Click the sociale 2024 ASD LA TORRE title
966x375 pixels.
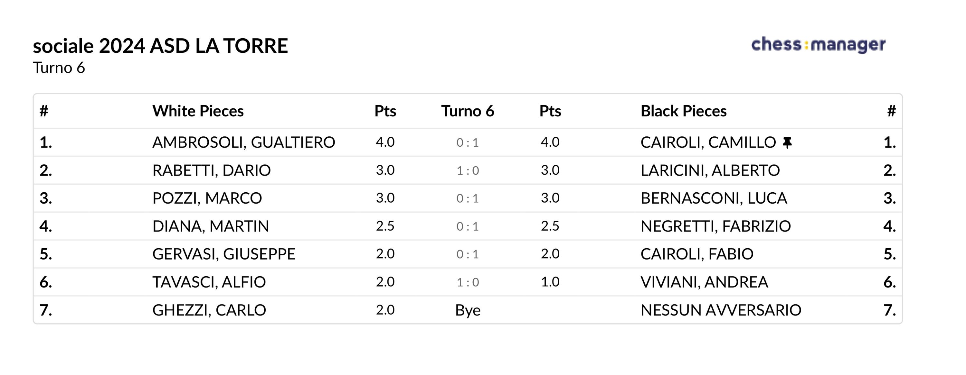click(160, 46)
